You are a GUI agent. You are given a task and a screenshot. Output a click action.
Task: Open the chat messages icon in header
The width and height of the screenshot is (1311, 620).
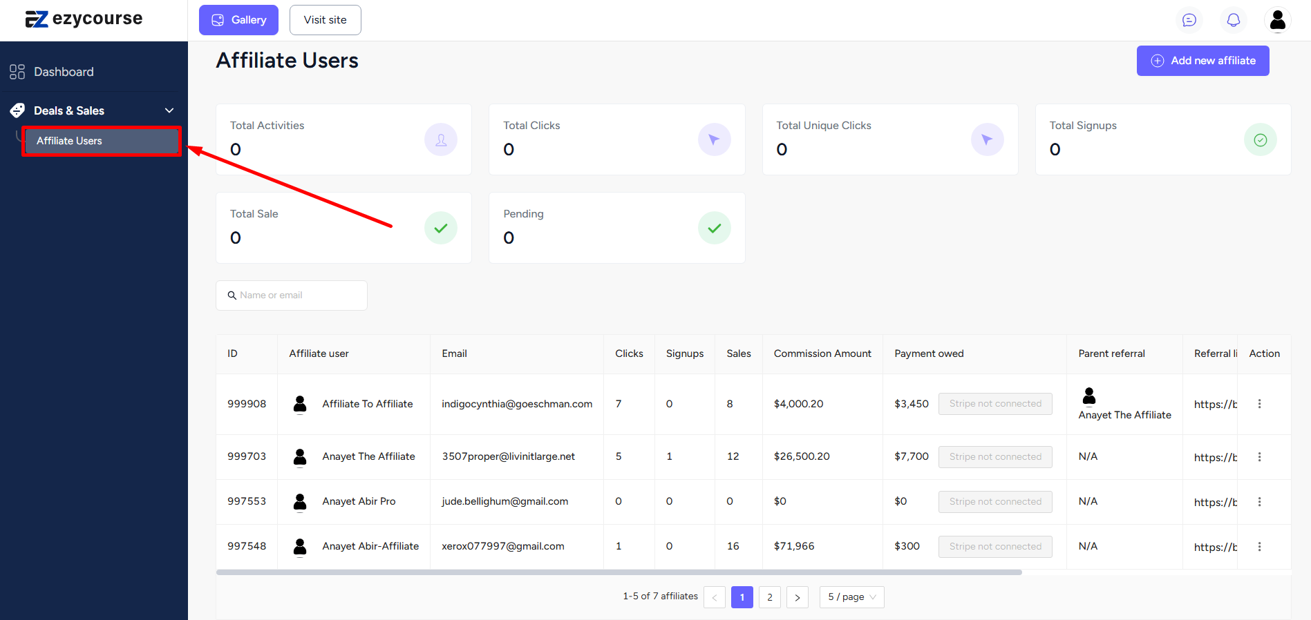(1189, 20)
